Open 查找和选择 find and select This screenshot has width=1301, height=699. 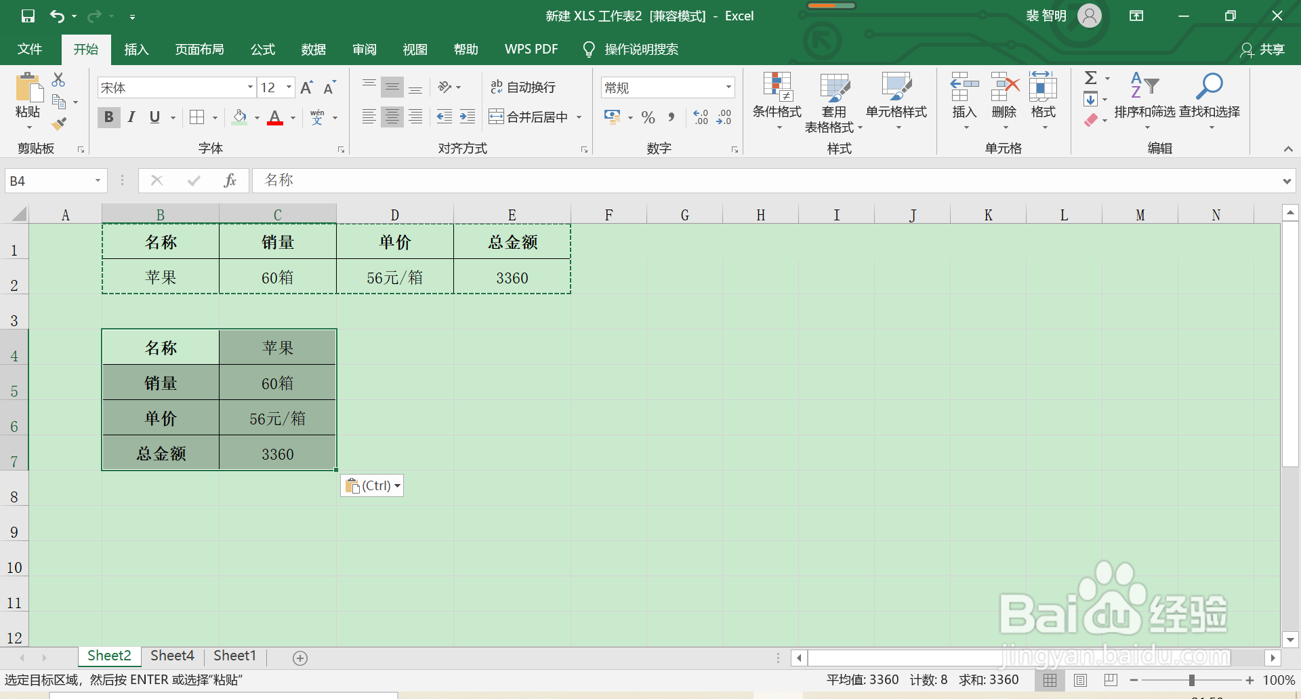[x=1210, y=102]
